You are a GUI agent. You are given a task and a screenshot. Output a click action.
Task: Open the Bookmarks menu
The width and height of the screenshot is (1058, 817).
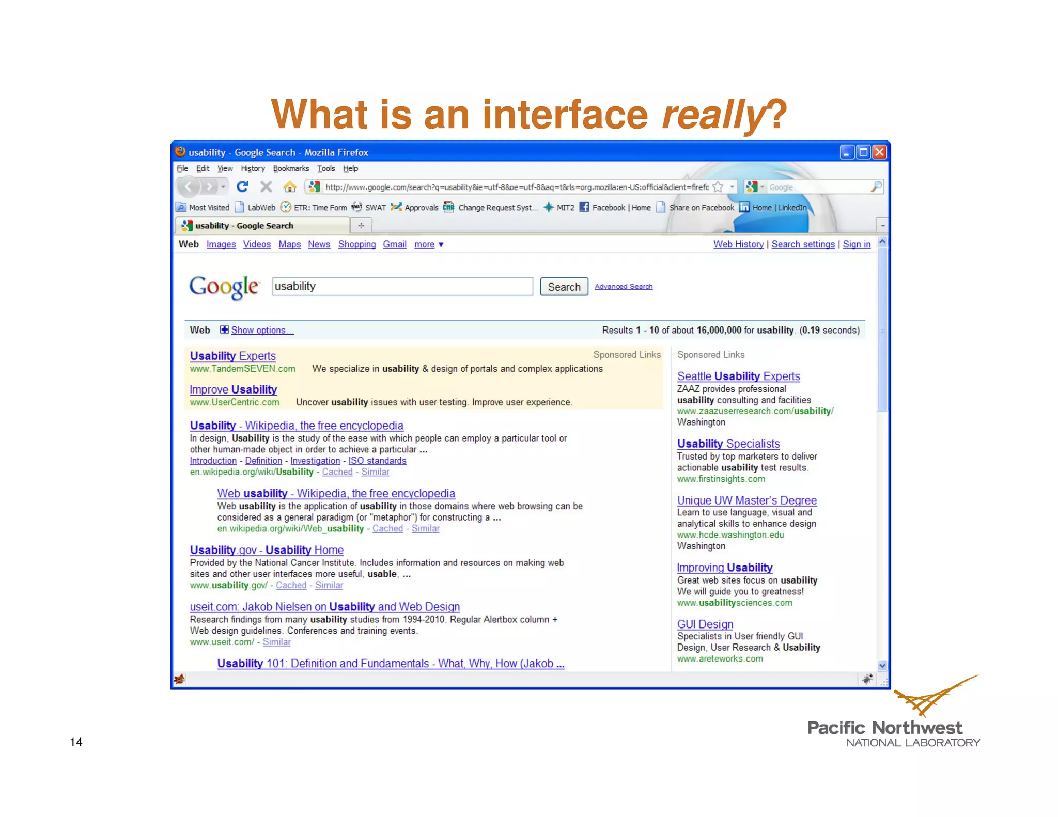(x=291, y=168)
